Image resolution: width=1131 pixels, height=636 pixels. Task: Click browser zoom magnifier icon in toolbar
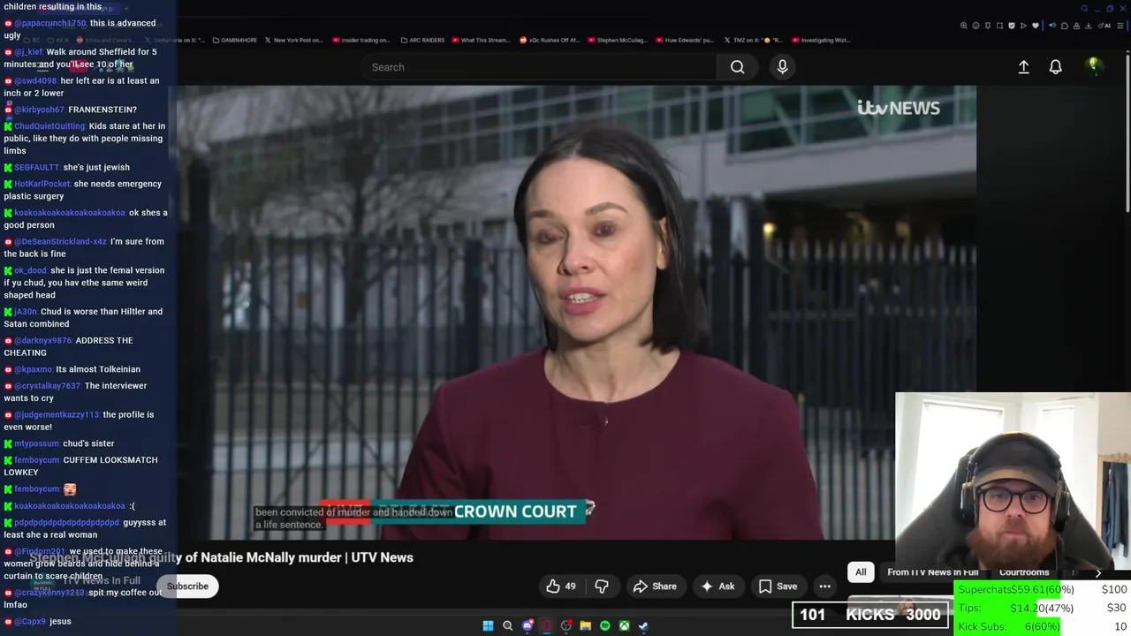(x=963, y=26)
